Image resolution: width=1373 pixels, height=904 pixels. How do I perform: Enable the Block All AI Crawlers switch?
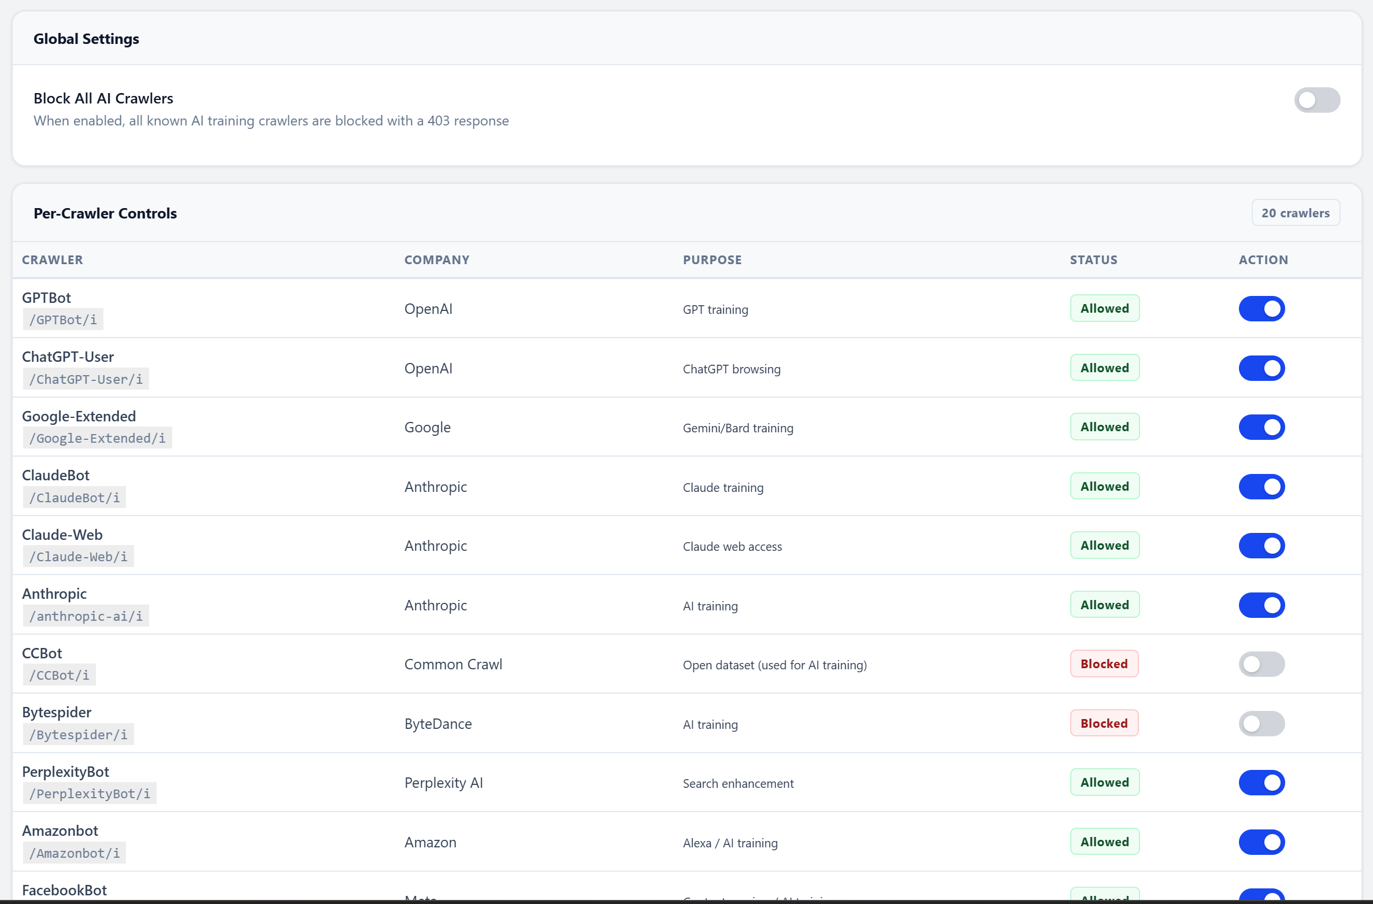pyautogui.click(x=1318, y=99)
